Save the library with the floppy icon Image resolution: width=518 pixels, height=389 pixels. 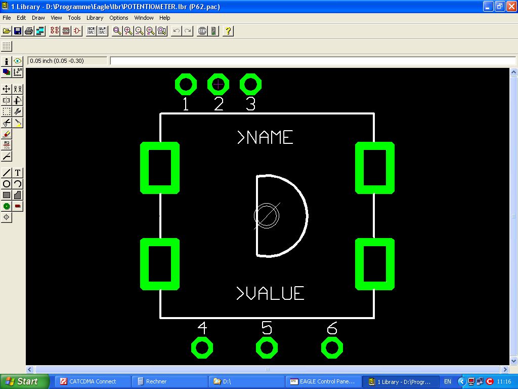[x=18, y=31]
